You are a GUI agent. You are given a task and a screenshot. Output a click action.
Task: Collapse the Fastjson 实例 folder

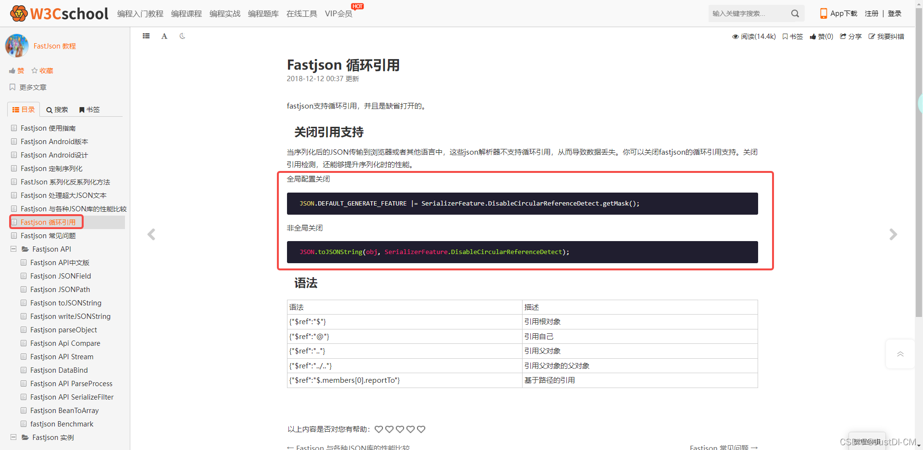coord(13,438)
